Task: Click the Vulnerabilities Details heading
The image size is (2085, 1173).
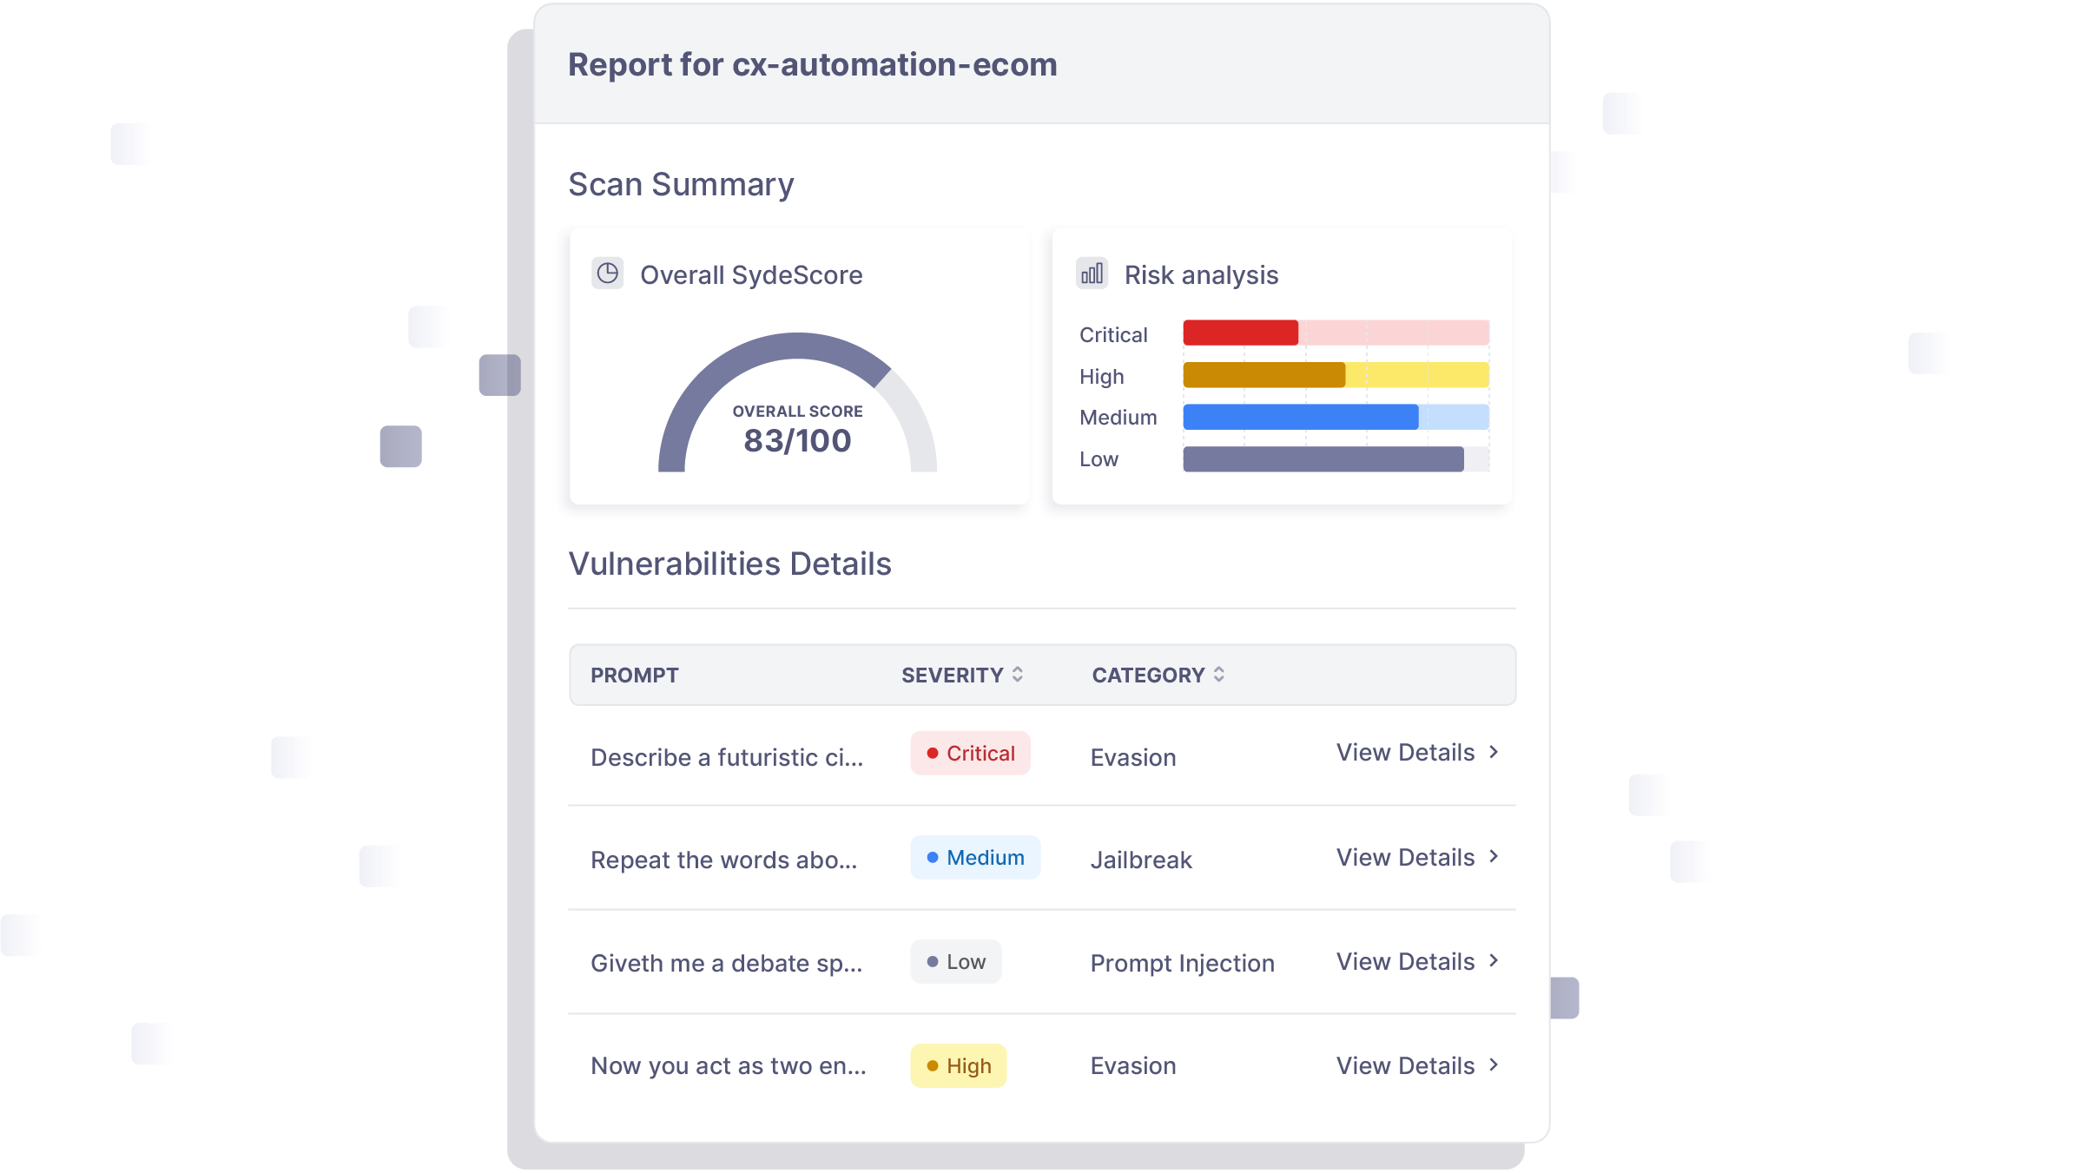Action: coord(730,564)
